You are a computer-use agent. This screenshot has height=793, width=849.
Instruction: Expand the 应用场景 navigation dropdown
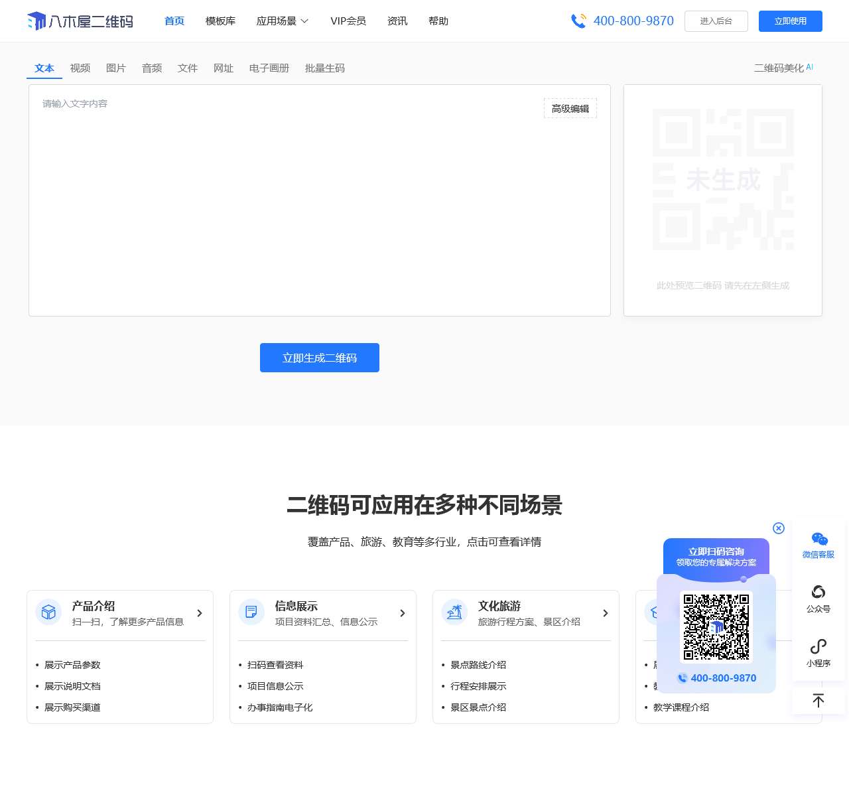(x=282, y=21)
